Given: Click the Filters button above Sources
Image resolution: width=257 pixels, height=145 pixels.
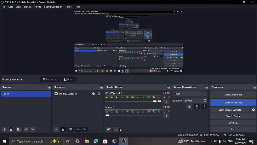Looking at the screenshot, I should pyautogui.click(x=69, y=79).
